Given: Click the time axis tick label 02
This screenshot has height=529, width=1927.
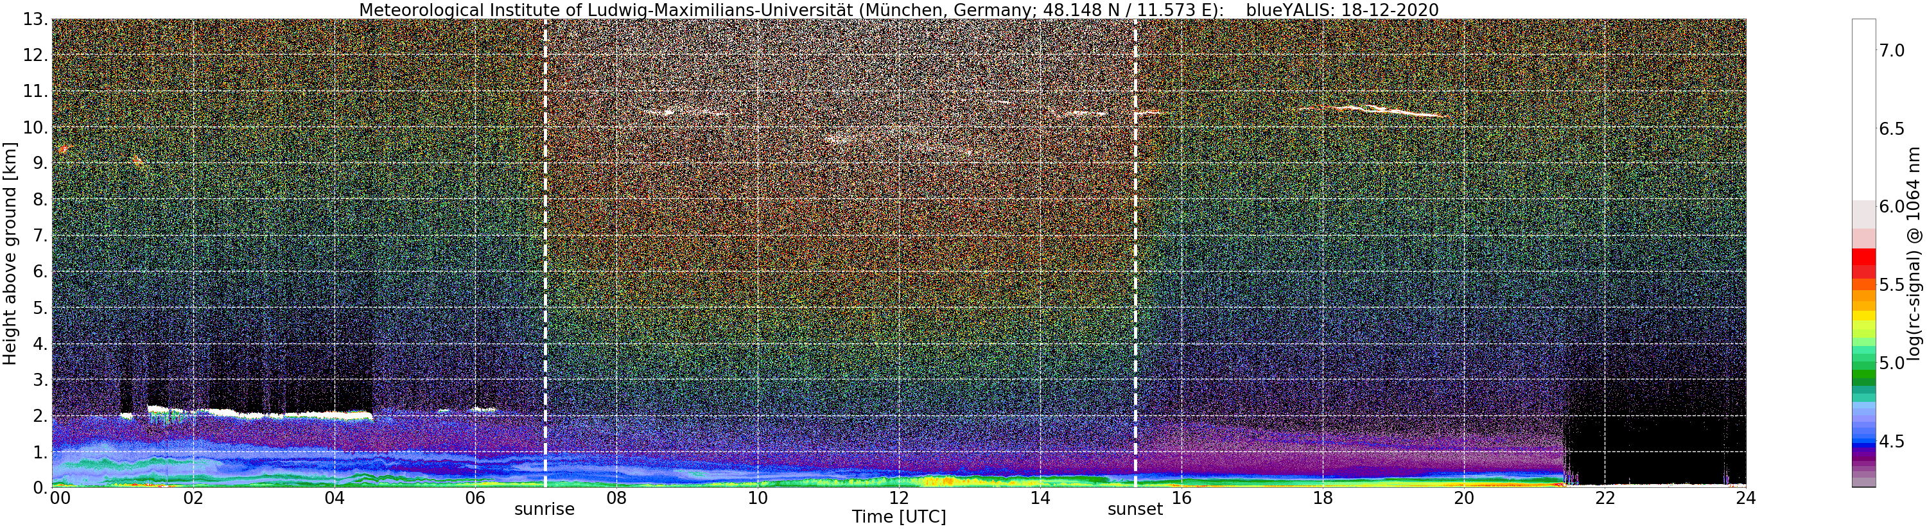Looking at the screenshot, I should click(x=193, y=498).
